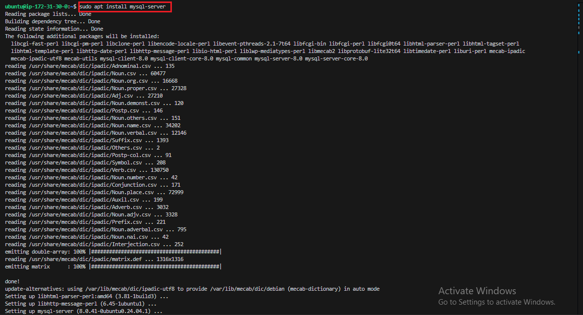Screen dimensions: 583x315
Task: Click the terminal's vertical scrollbar on right edge
Action: point(579,157)
